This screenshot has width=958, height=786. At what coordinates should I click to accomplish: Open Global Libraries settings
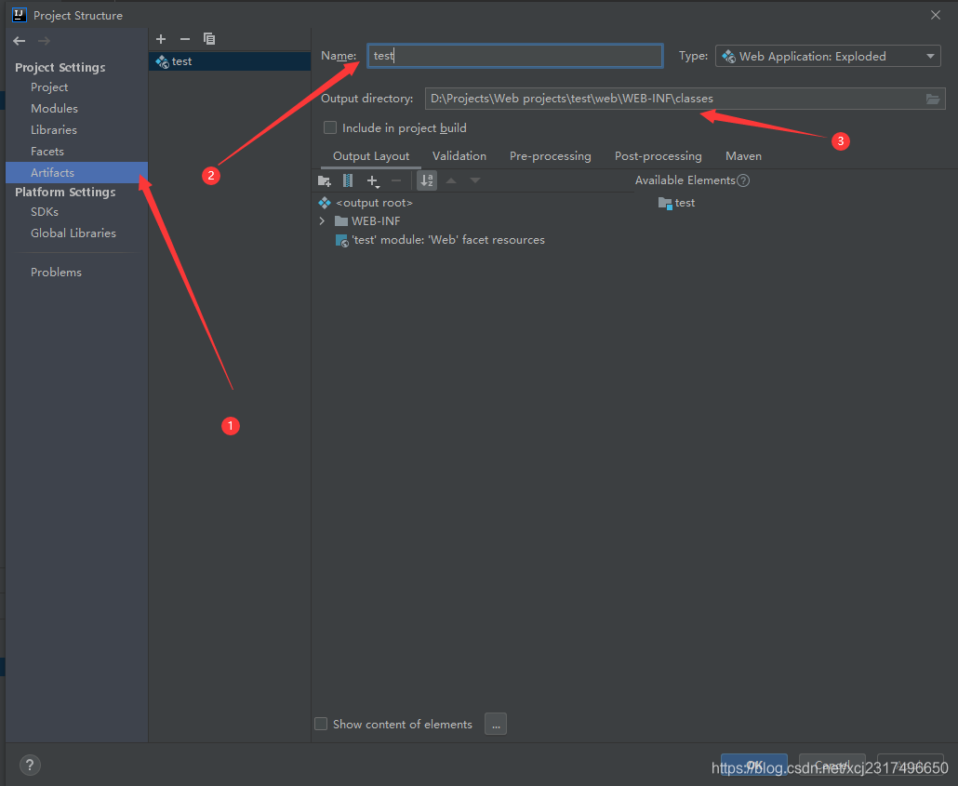73,233
